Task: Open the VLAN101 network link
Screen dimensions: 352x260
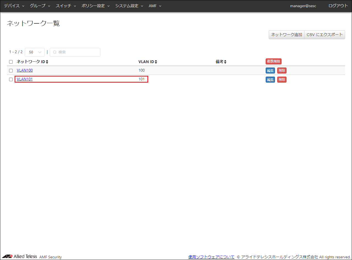Action: 25,79
